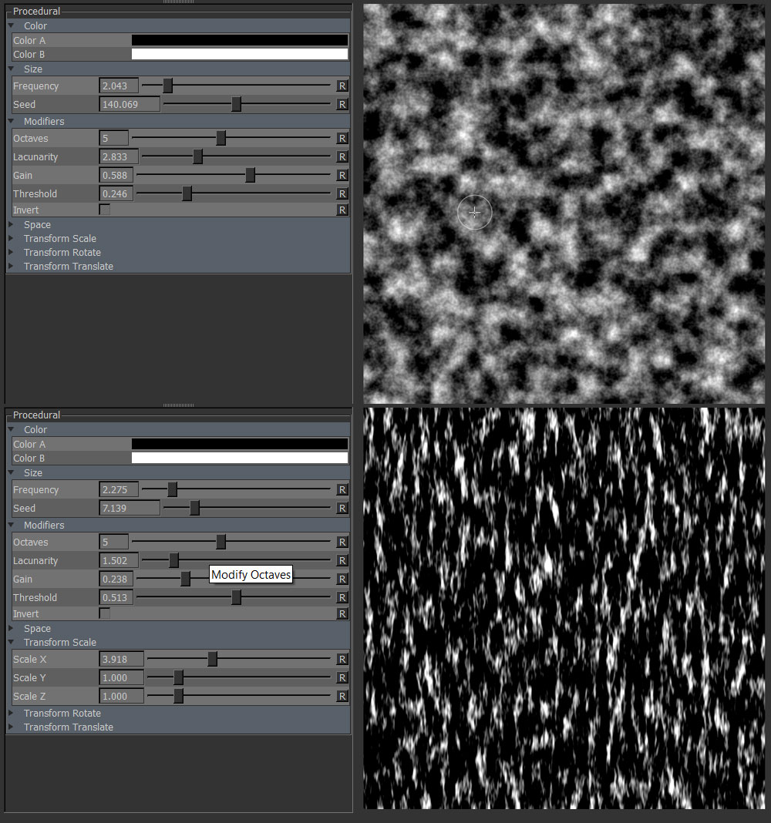The width and height of the screenshot is (771, 823).
Task: Enable Invert checkbox below Threshold 0.246
Action: point(105,210)
